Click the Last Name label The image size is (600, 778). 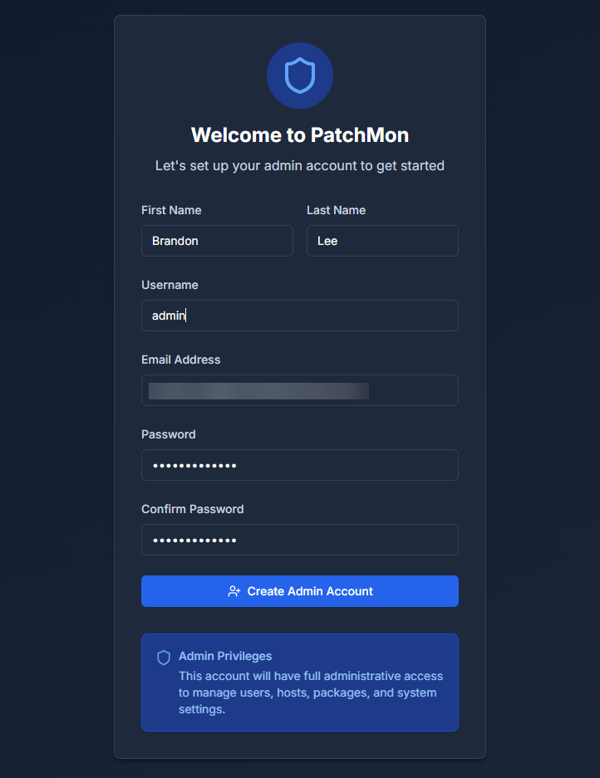point(336,210)
